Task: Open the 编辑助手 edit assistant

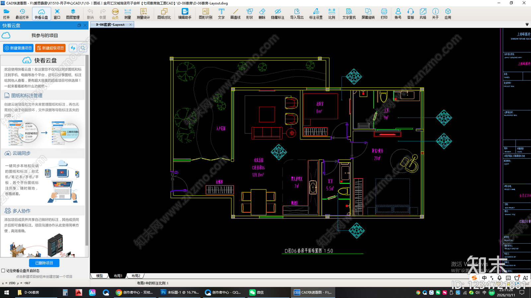Action: (x=185, y=14)
